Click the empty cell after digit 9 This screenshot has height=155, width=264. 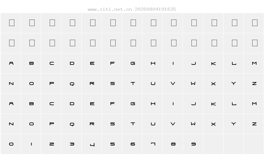click(213, 144)
